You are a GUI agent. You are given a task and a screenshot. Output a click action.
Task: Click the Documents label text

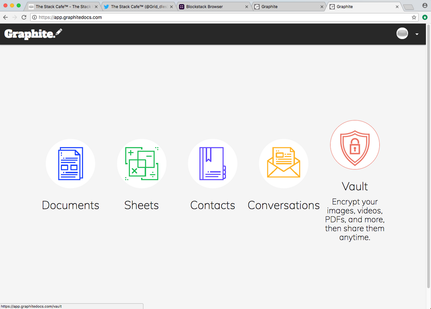tap(70, 205)
